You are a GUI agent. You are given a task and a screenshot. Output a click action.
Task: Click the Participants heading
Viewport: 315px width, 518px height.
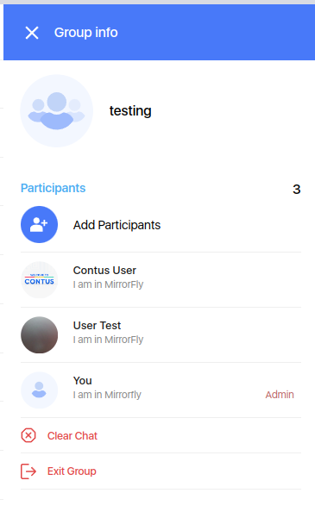click(x=53, y=188)
